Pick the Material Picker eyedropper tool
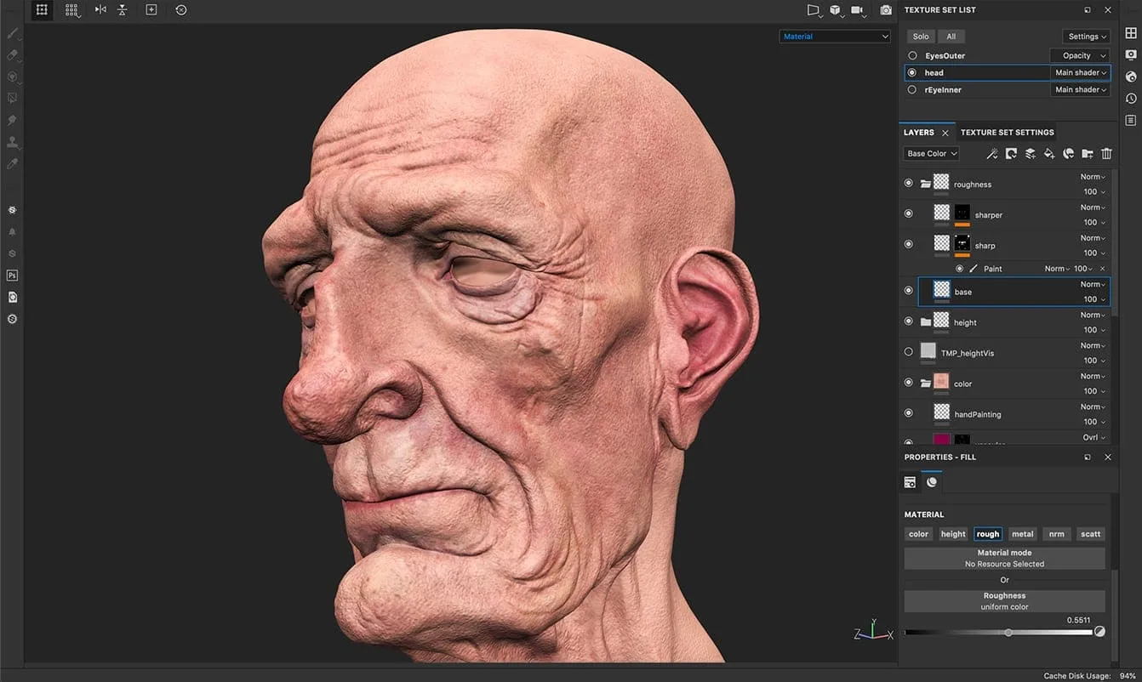This screenshot has height=682, width=1142. [x=12, y=163]
